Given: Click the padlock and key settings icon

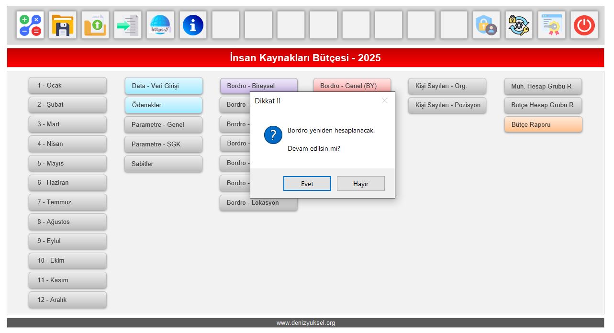Looking at the screenshot, I should point(519,25).
